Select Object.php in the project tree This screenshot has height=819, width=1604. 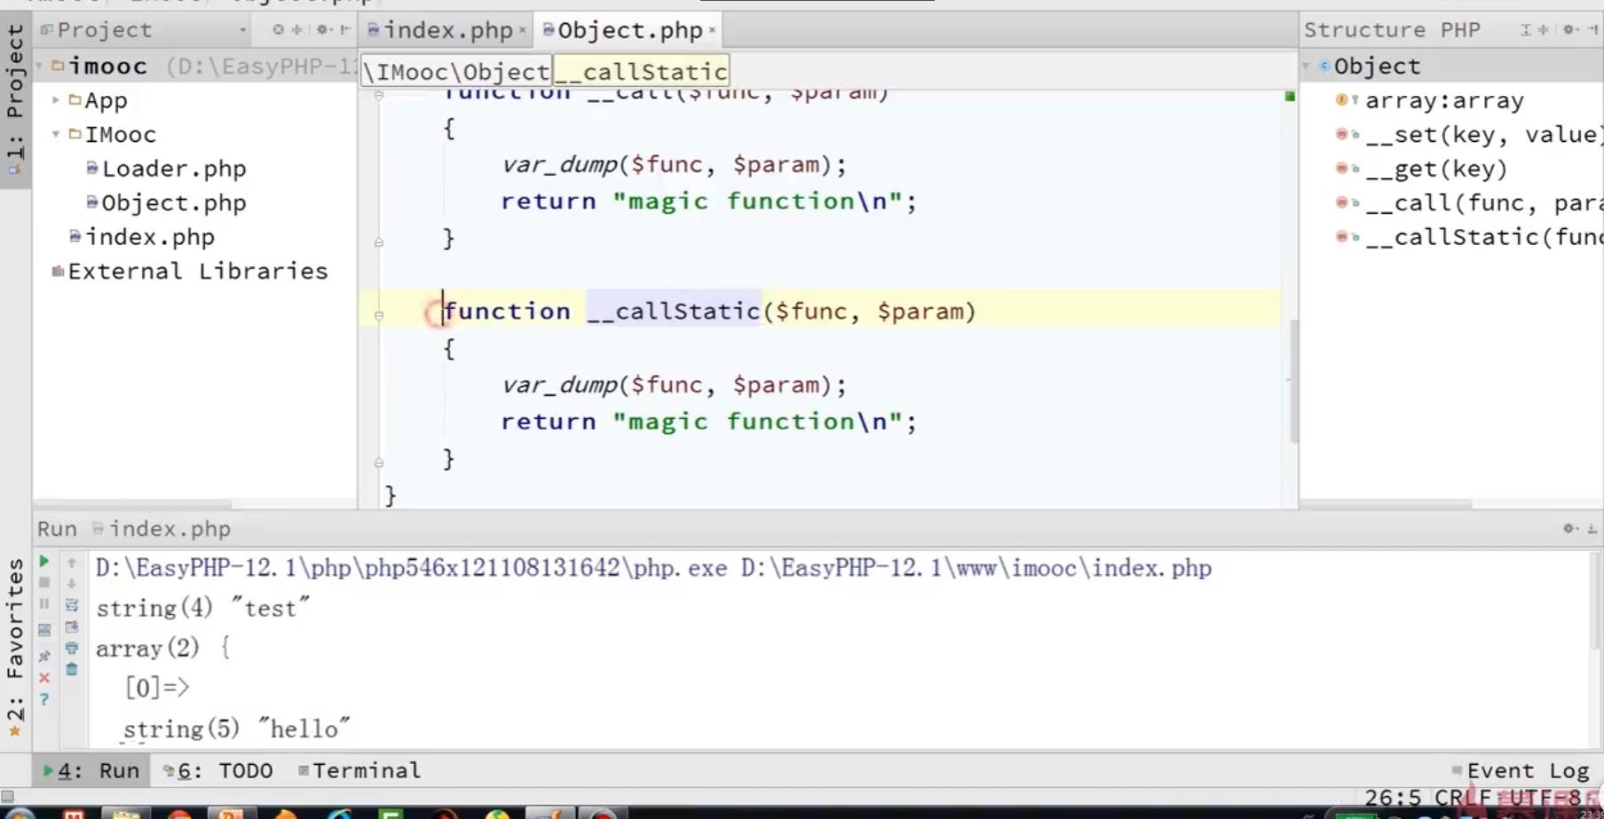[166, 203]
